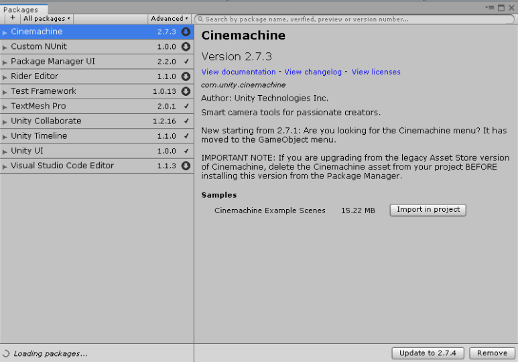
Task: Expand the Package Manager UI versions
Action: pos(5,62)
